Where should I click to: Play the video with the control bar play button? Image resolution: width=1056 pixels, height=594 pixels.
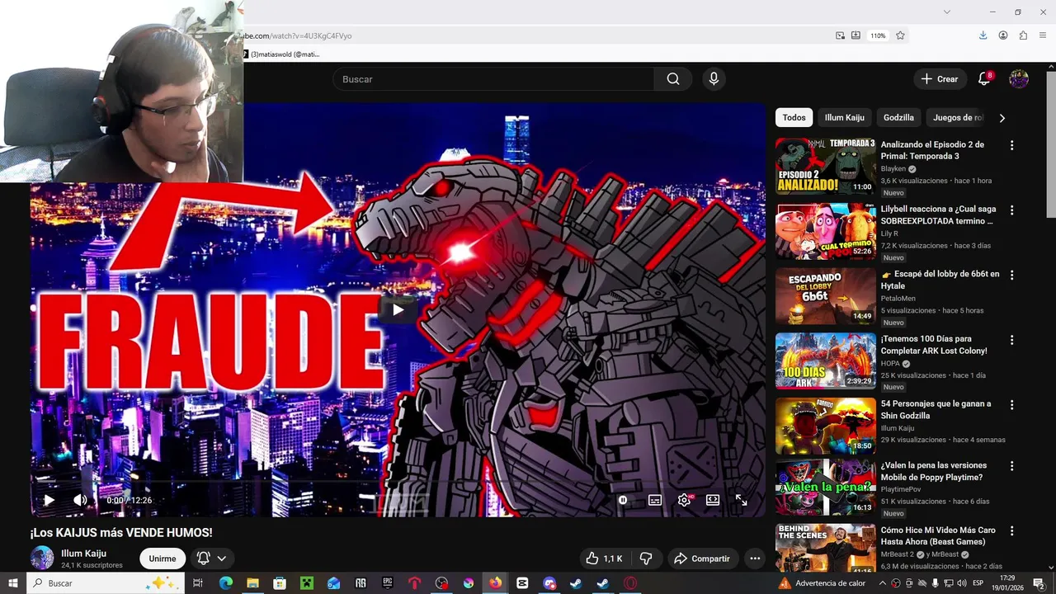[x=49, y=500]
